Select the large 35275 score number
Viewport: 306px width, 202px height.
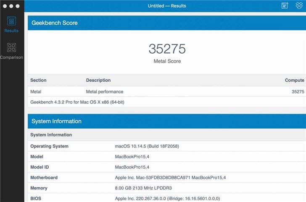coord(167,49)
